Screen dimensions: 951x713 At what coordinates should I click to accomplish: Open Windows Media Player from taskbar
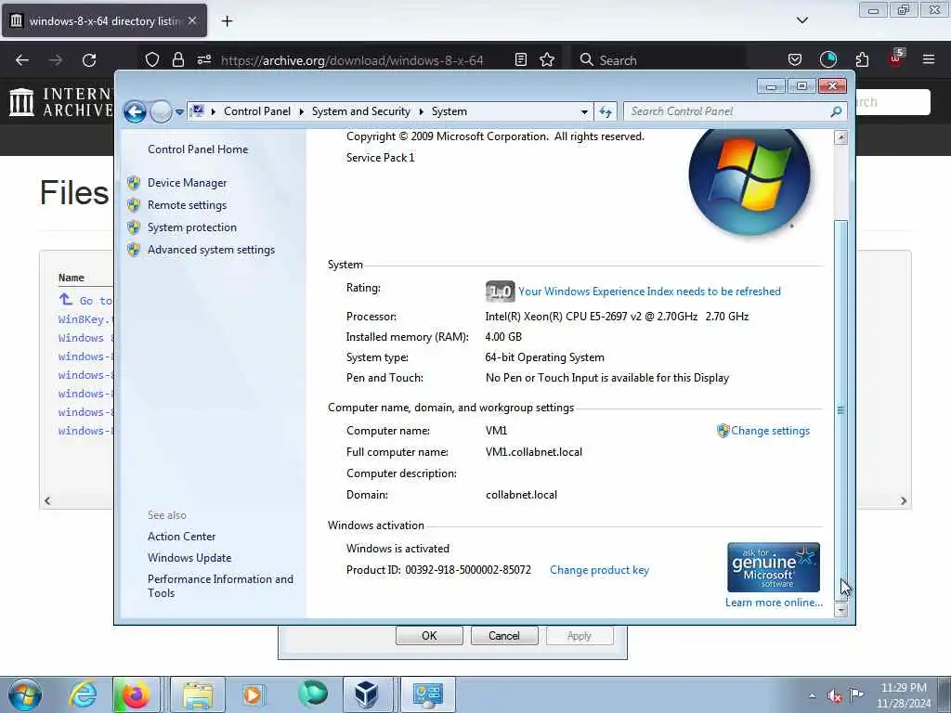253,694
